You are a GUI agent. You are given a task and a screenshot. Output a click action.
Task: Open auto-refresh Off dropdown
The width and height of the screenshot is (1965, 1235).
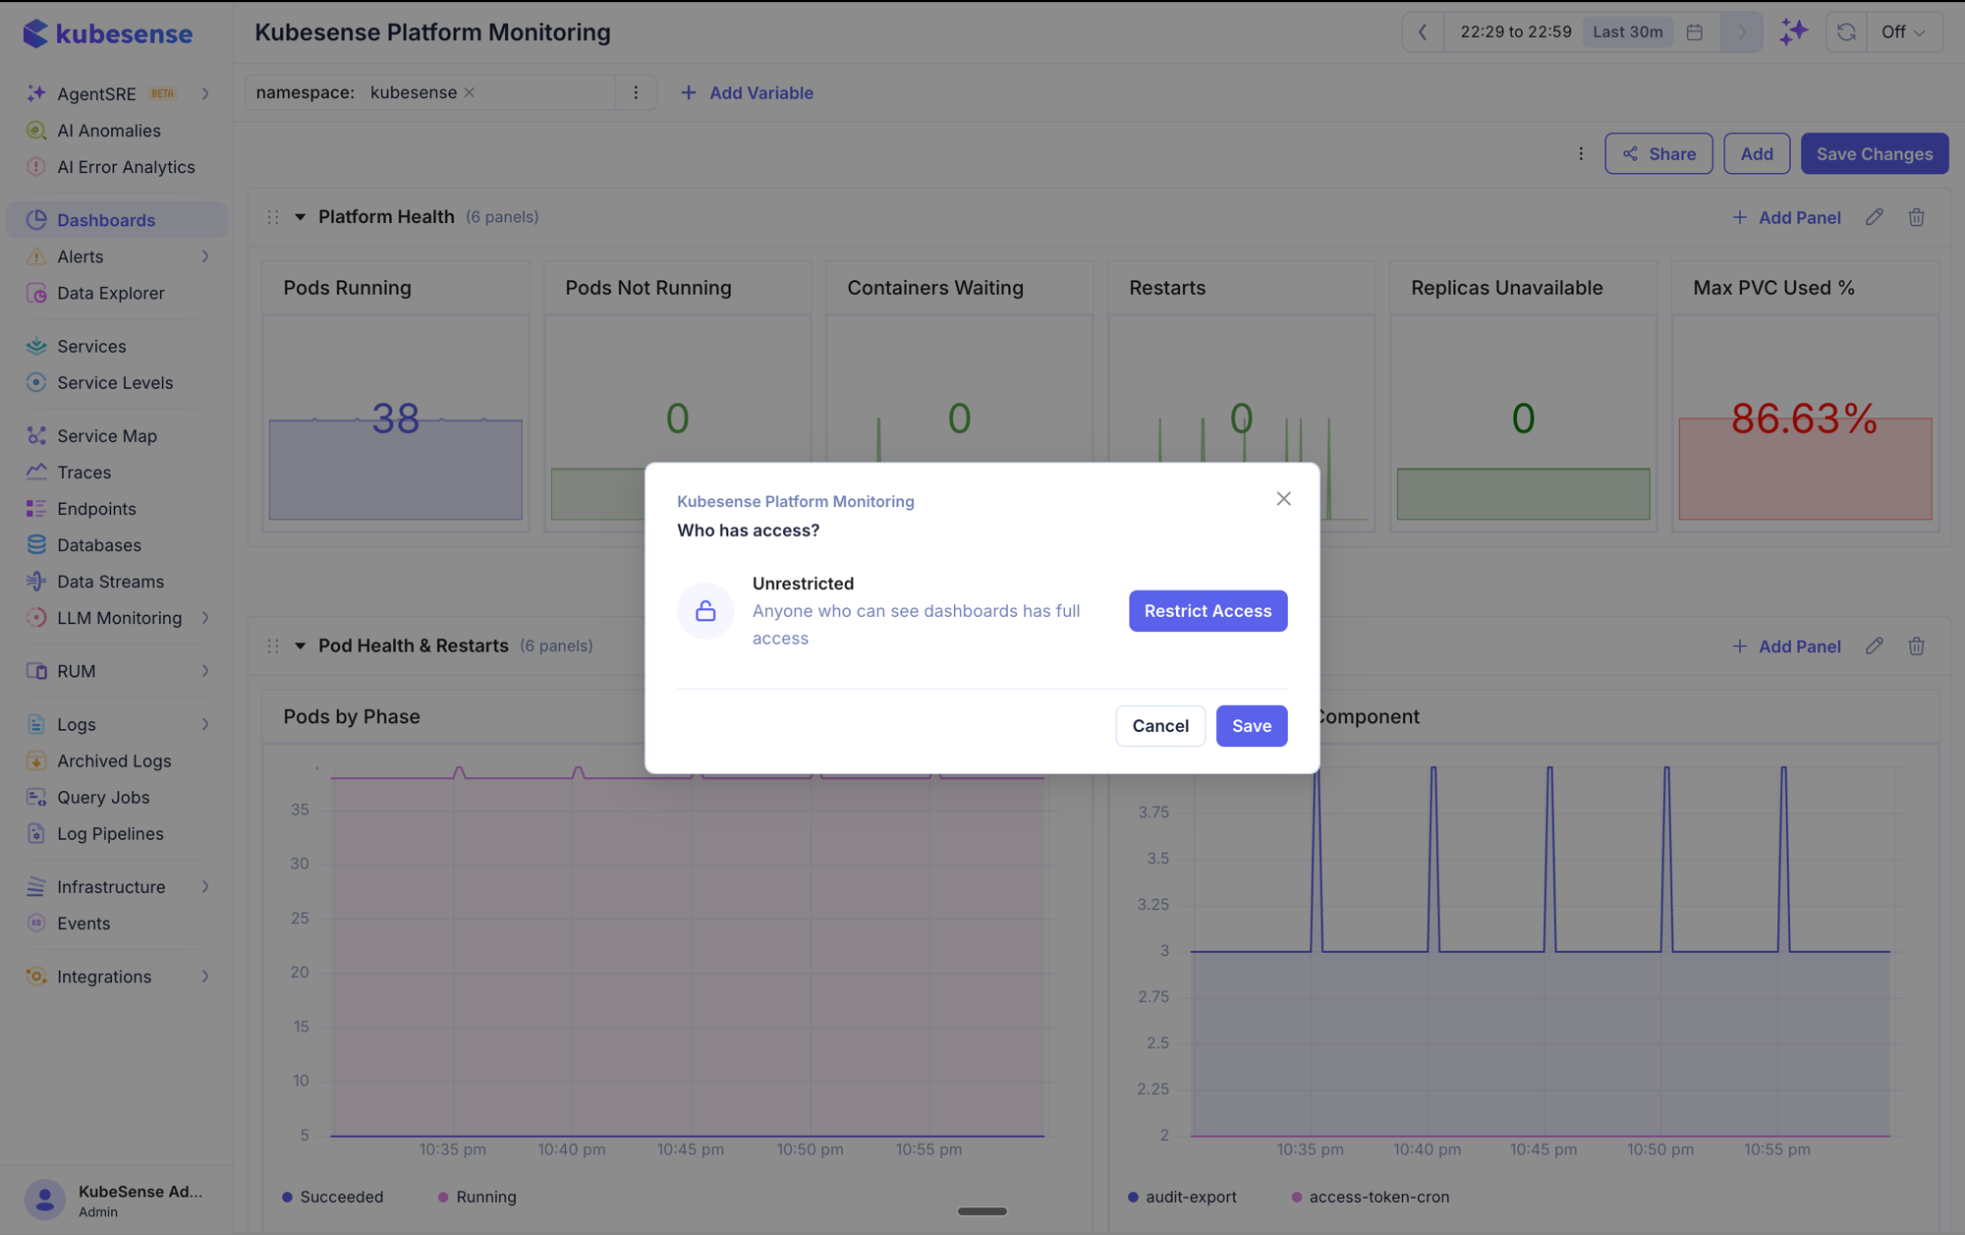pos(1903,31)
